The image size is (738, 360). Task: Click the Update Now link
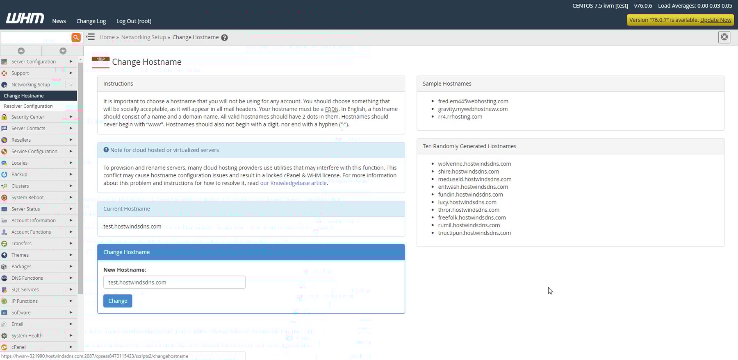point(715,20)
